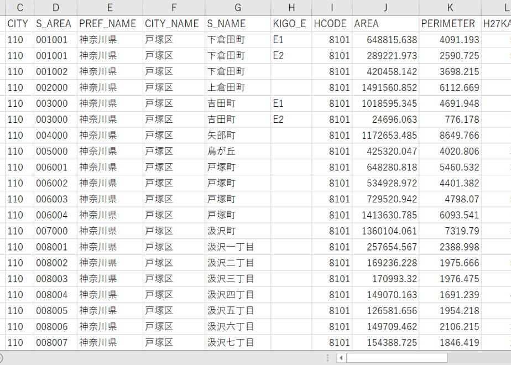This screenshot has width=511, height=365.
Task: Select column I header
Action: pos(332,8)
